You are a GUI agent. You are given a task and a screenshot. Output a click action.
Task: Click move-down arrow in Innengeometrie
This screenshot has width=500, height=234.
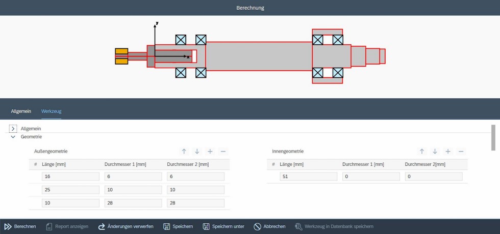pos(435,151)
